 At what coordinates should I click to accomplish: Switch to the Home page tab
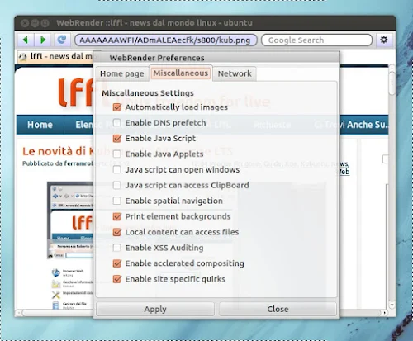122,73
